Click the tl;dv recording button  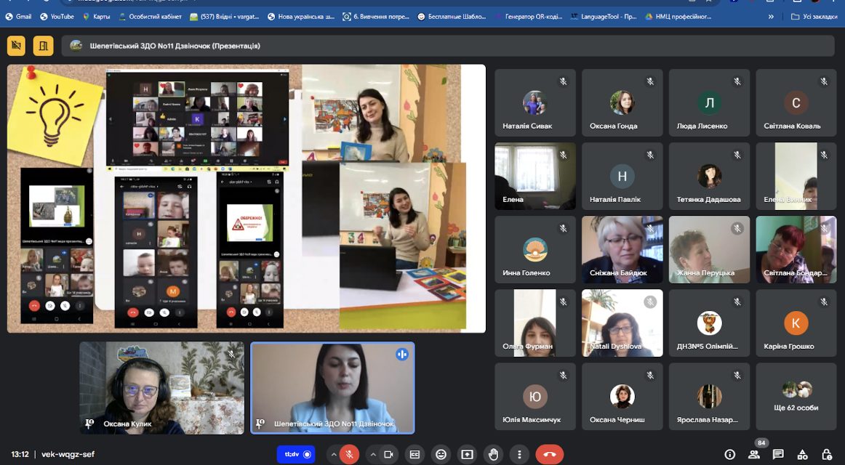pyautogui.click(x=296, y=455)
